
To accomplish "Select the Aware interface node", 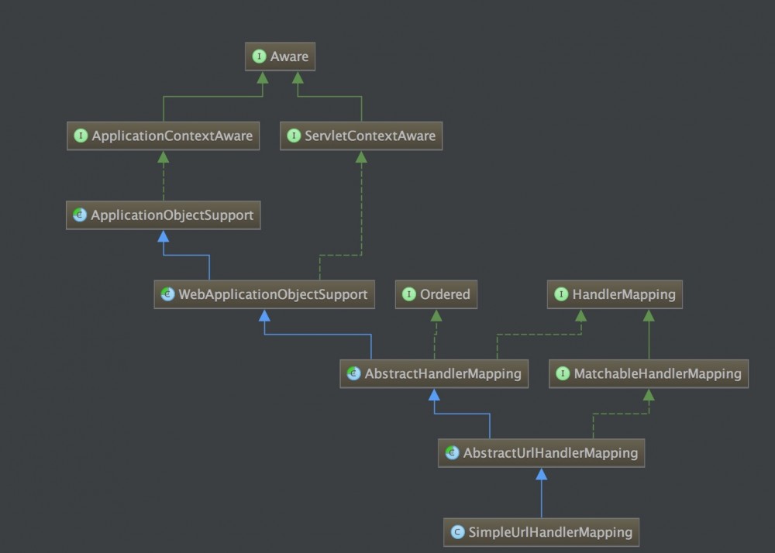I will 281,56.
